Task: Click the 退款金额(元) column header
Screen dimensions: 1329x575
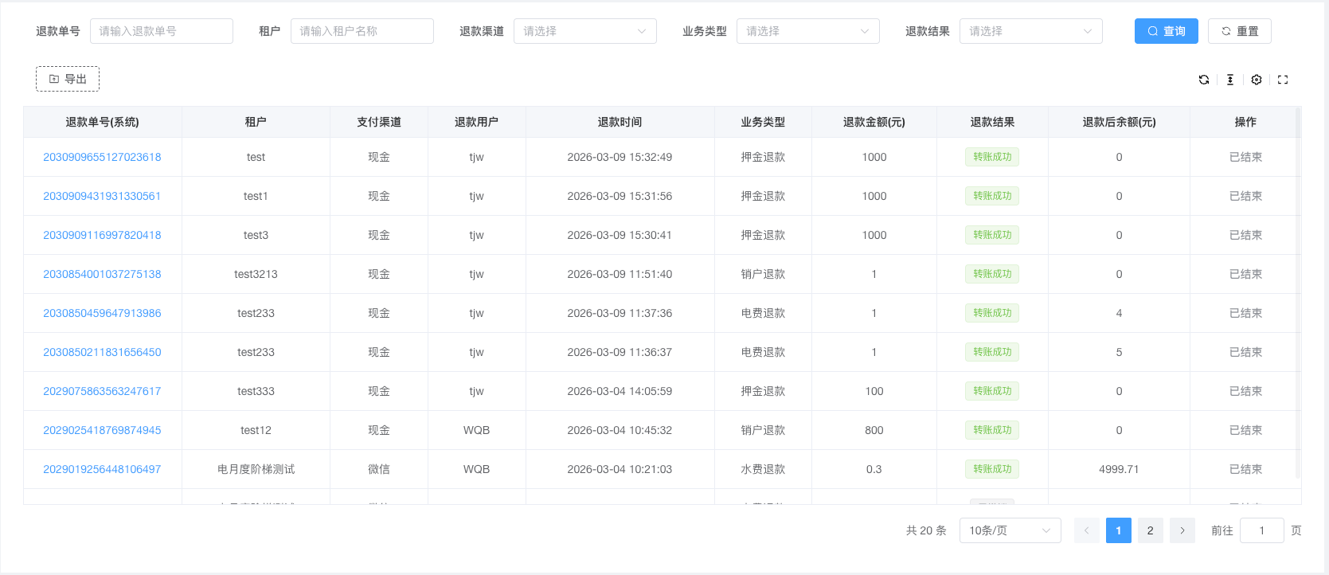Action: (874, 122)
